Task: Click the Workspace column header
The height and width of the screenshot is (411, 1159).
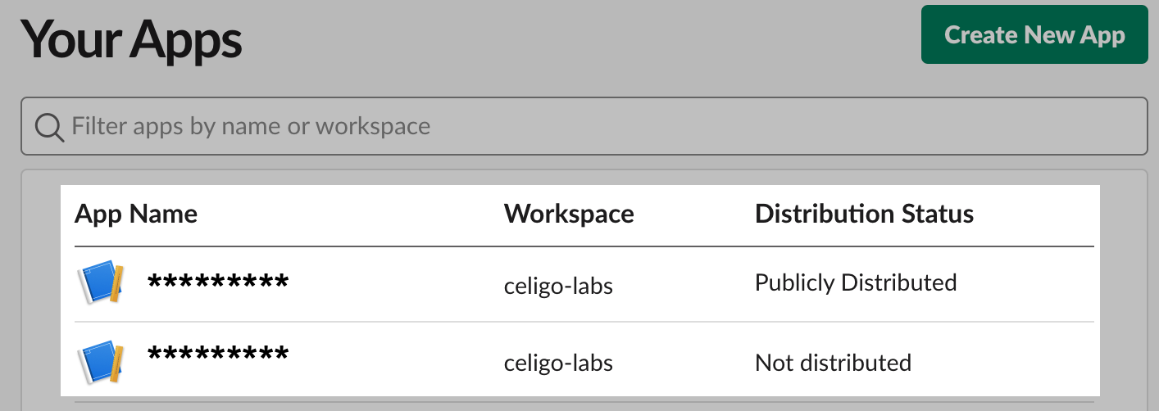Action: 569,215
